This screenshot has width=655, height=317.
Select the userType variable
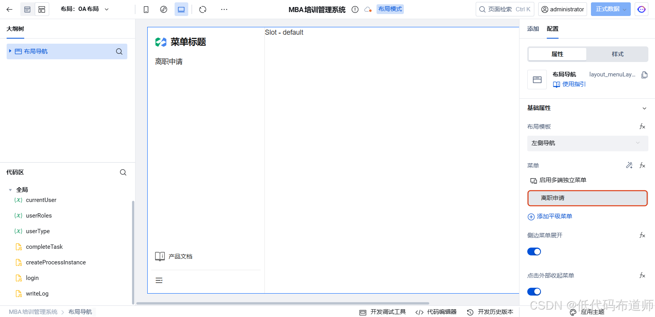37,231
